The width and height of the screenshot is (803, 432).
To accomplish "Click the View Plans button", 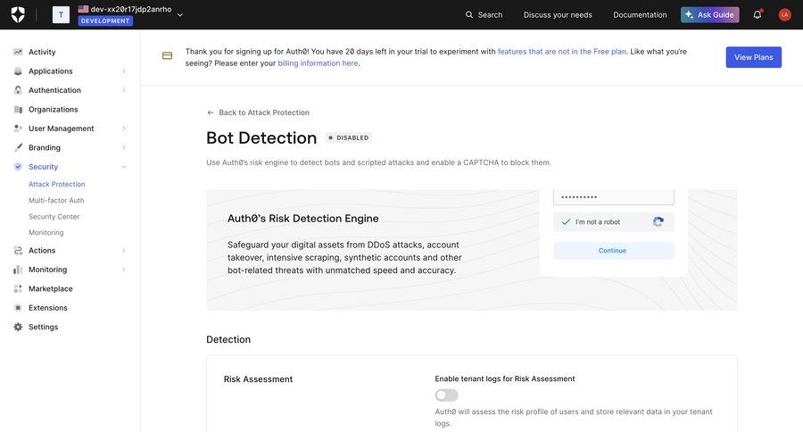I will pos(753,57).
